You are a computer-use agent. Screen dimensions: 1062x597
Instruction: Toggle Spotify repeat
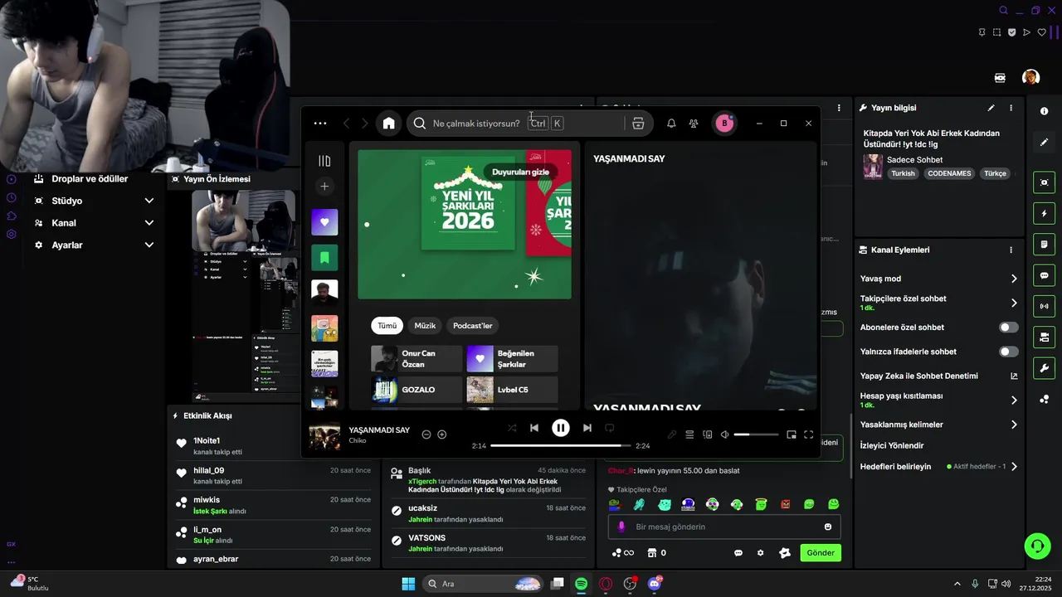pyautogui.click(x=610, y=428)
